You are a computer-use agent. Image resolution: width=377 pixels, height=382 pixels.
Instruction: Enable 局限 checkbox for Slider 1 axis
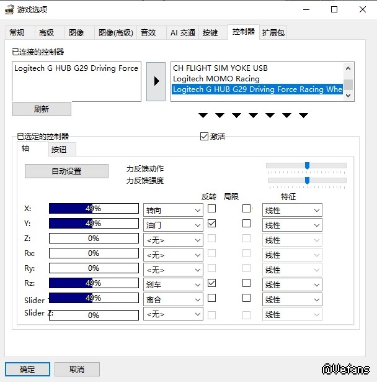coord(246,298)
